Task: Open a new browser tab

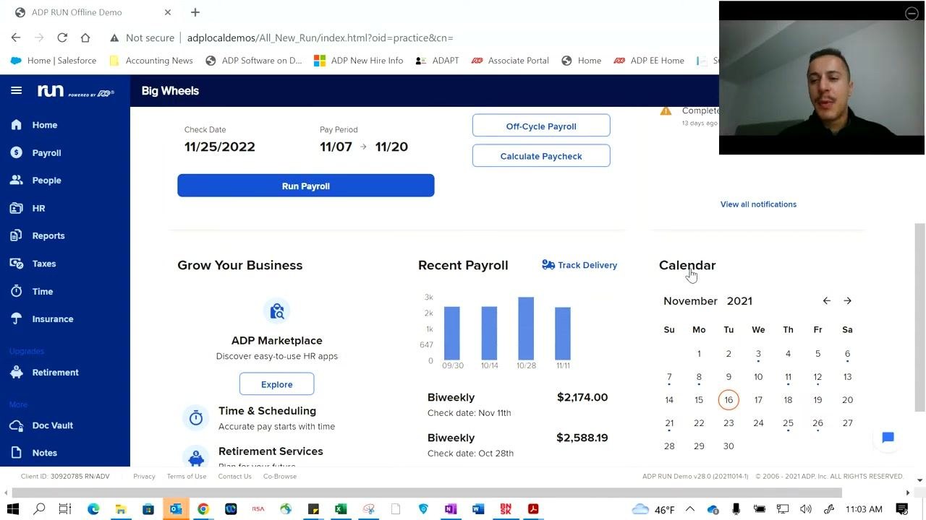Action: point(195,12)
